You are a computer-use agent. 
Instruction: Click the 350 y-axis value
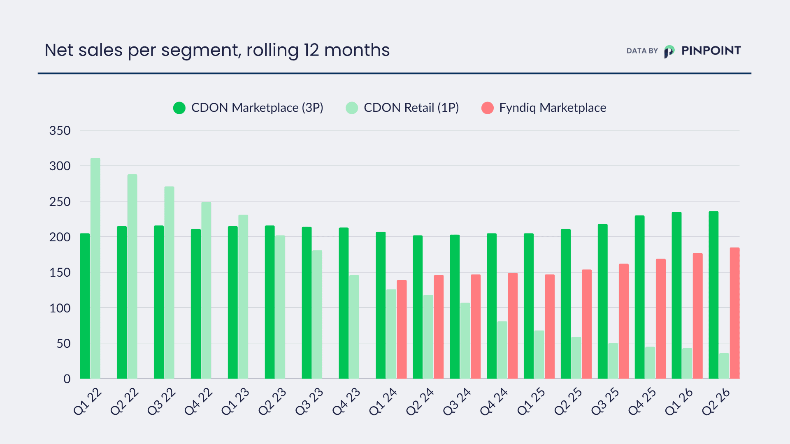pyautogui.click(x=60, y=131)
